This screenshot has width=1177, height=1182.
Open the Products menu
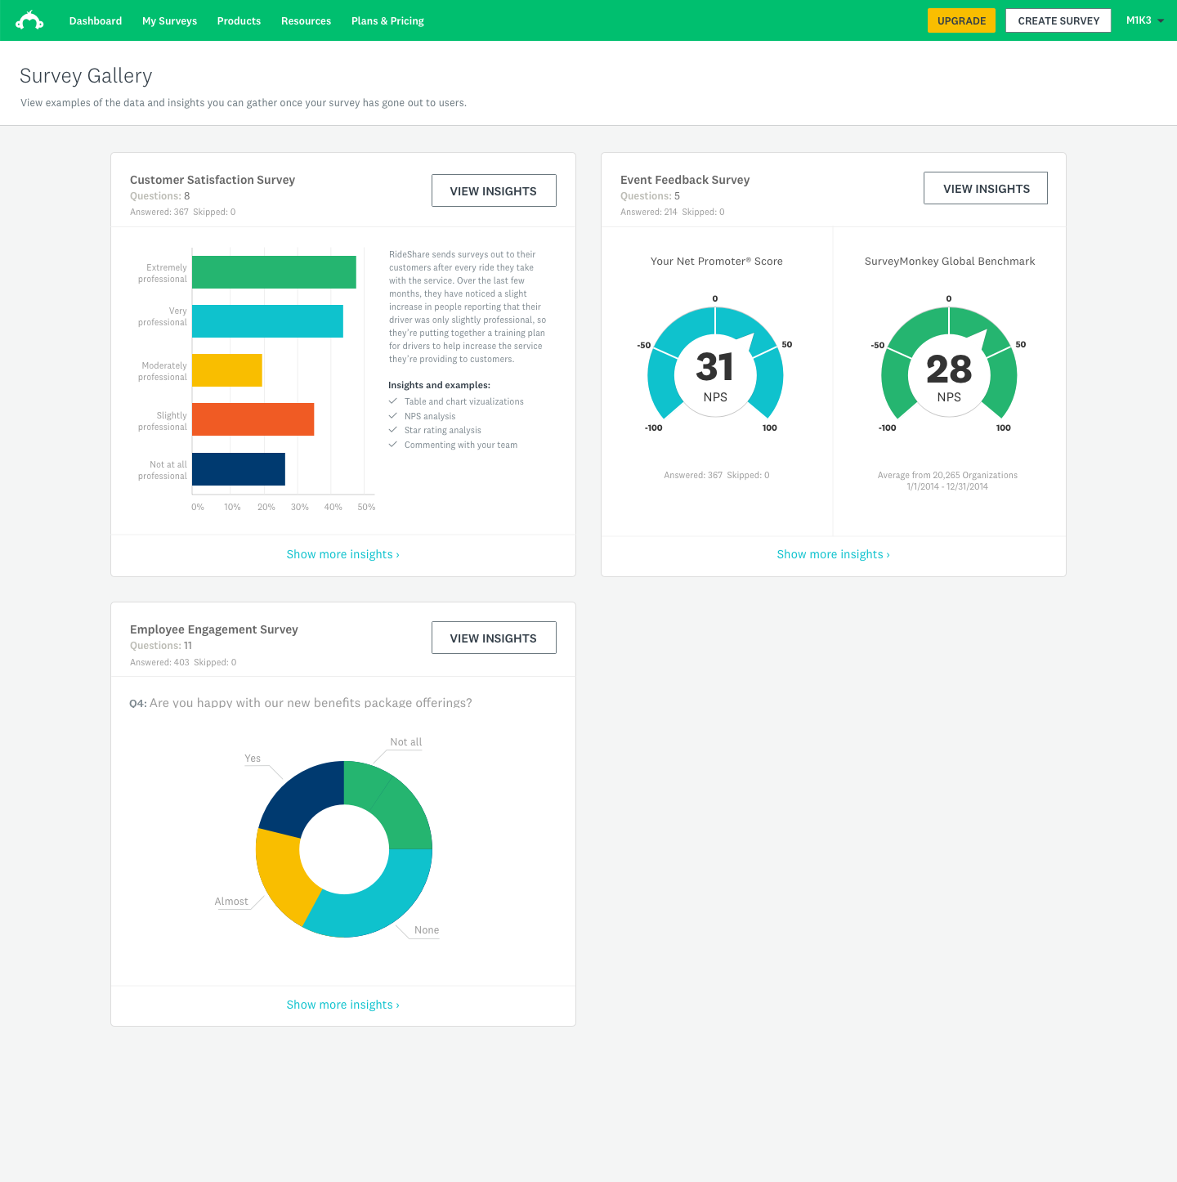(239, 21)
